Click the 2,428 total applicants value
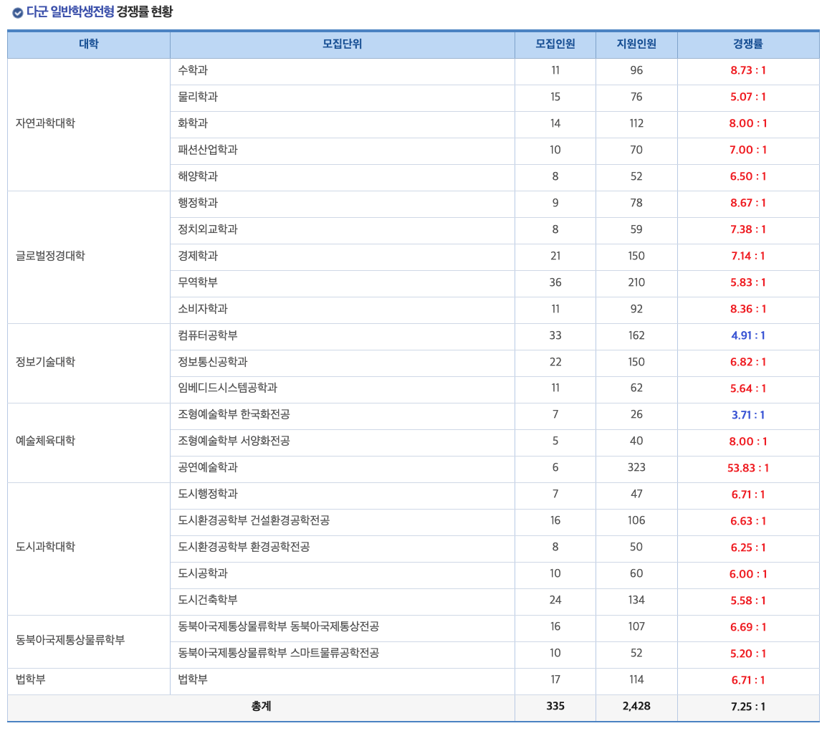Viewport: 827px width, 731px height. point(636,707)
